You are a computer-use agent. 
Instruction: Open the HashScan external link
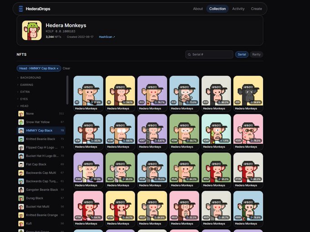[x=107, y=37]
